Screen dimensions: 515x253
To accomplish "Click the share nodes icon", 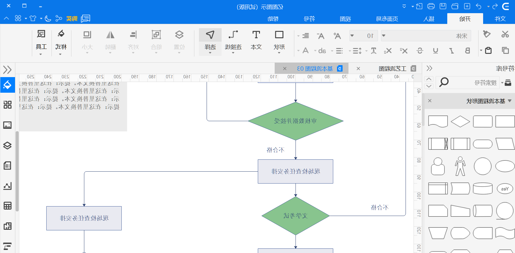I will (59, 19).
